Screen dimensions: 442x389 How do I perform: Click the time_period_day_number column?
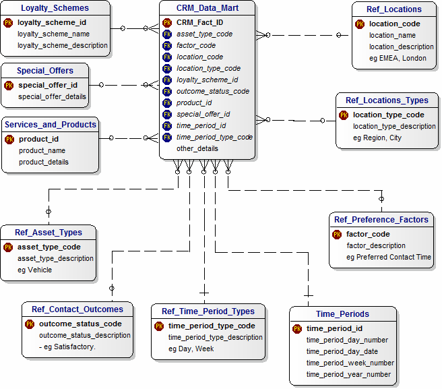tap(347, 340)
